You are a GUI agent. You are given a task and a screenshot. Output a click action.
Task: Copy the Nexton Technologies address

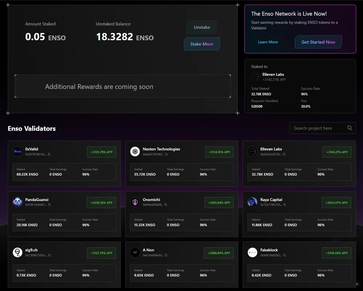(x=166, y=154)
